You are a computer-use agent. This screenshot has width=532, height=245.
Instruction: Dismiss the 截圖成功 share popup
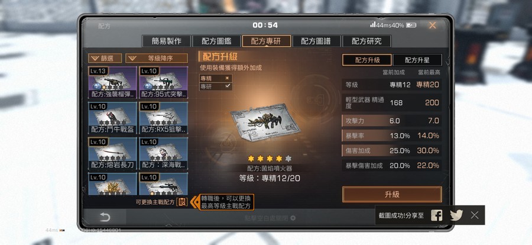[475, 215]
